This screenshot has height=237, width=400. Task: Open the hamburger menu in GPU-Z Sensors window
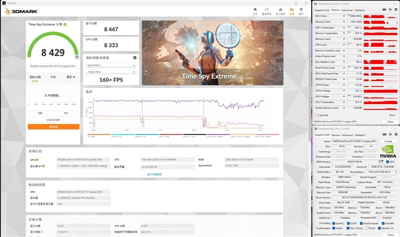click(394, 10)
